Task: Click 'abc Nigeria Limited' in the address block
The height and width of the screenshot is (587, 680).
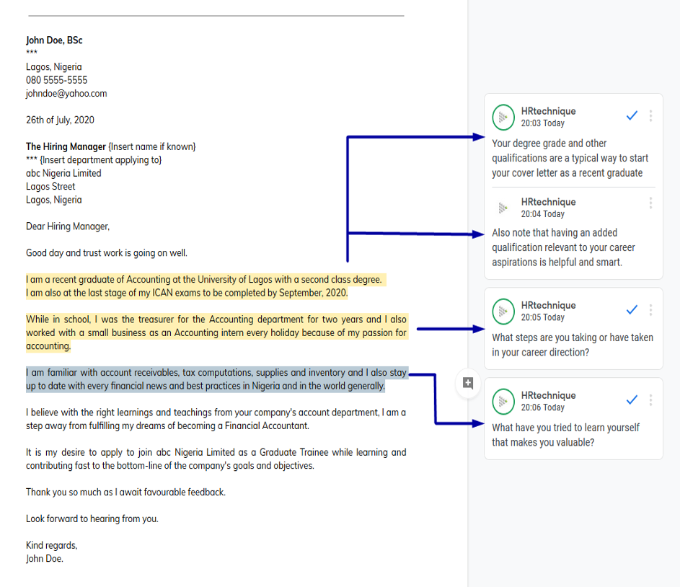Action: coord(63,173)
